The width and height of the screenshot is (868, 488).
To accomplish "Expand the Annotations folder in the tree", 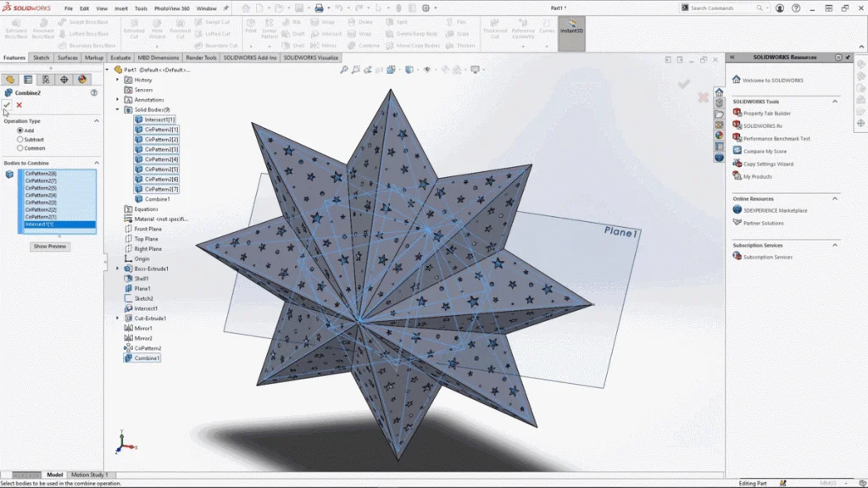I will (x=117, y=100).
